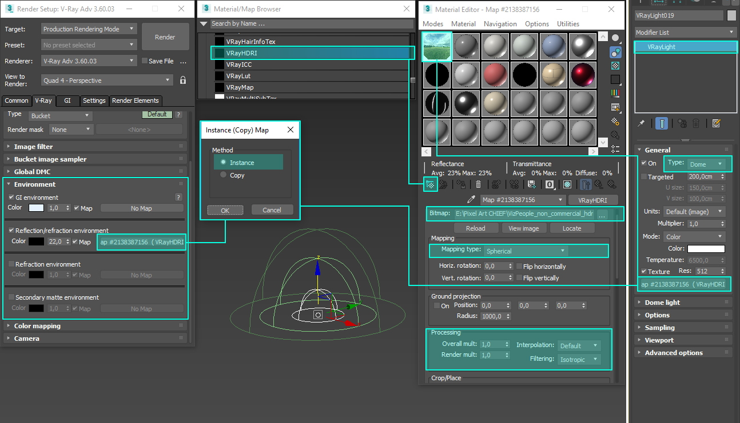This screenshot has height=423, width=740.
Task: Open the Modes menu
Action: click(433, 24)
